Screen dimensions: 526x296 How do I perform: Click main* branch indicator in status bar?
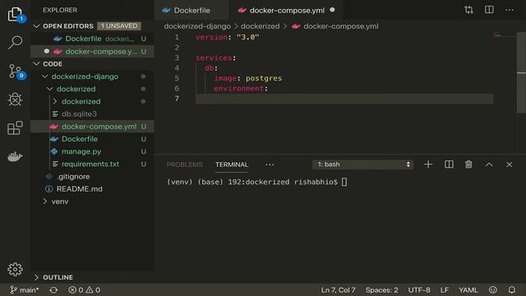24,290
